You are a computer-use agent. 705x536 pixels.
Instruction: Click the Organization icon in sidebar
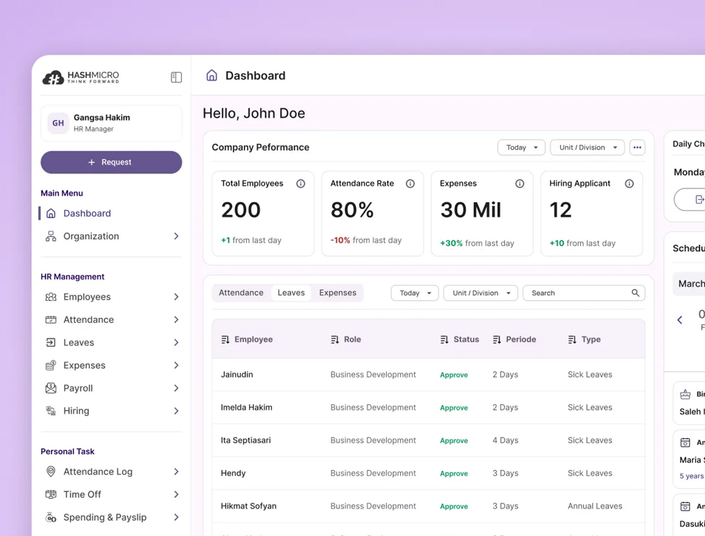coord(51,236)
